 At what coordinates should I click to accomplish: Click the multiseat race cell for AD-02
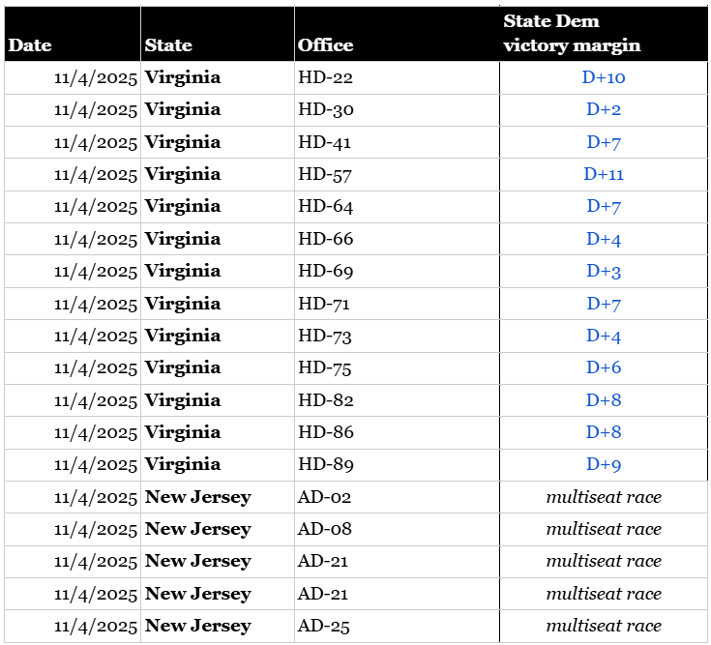click(604, 497)
